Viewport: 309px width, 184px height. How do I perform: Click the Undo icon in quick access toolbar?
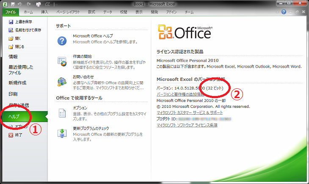pos(19,4)
